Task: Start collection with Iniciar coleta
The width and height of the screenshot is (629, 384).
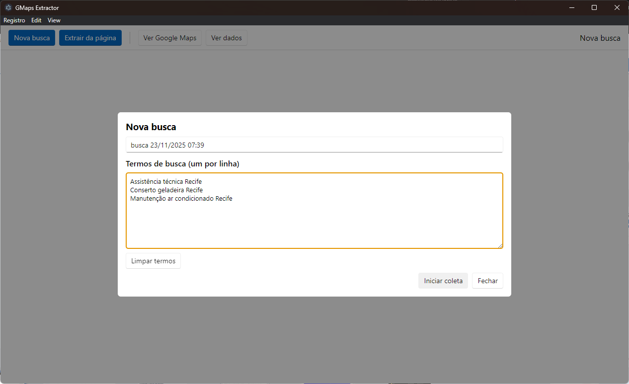Action: (443, 281)
